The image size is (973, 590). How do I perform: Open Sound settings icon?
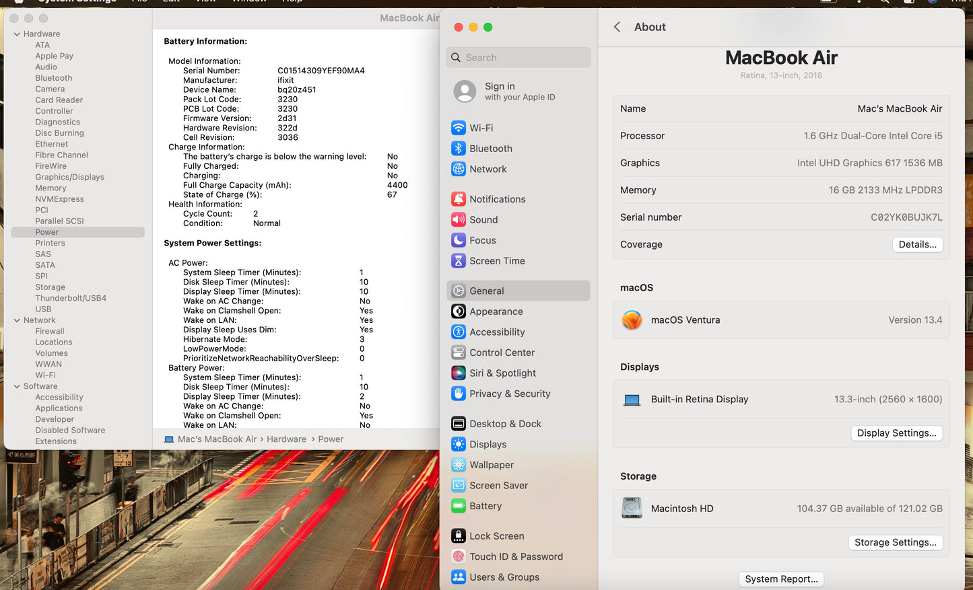(x=459, y=220)
